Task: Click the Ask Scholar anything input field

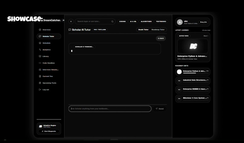Action: click(110, 109)
